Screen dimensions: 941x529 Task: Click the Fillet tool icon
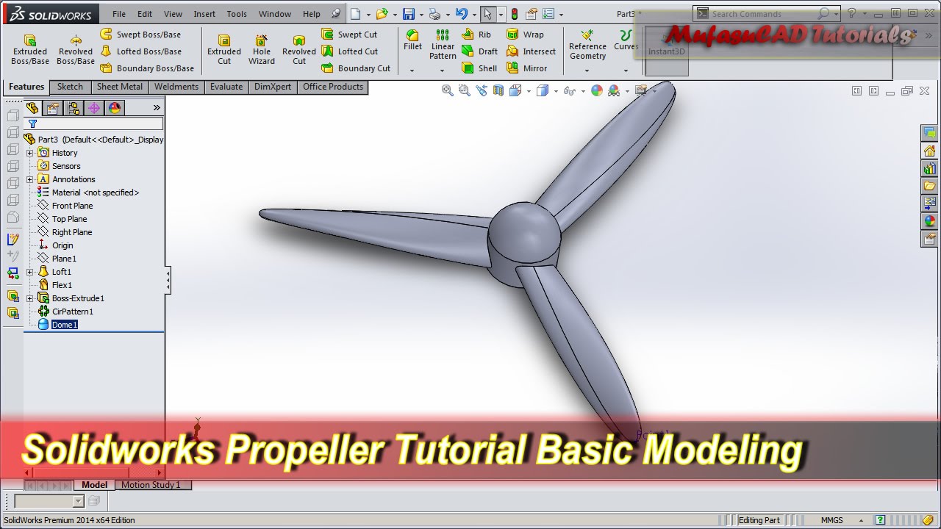pyautogui.click(x=412, y=40)
